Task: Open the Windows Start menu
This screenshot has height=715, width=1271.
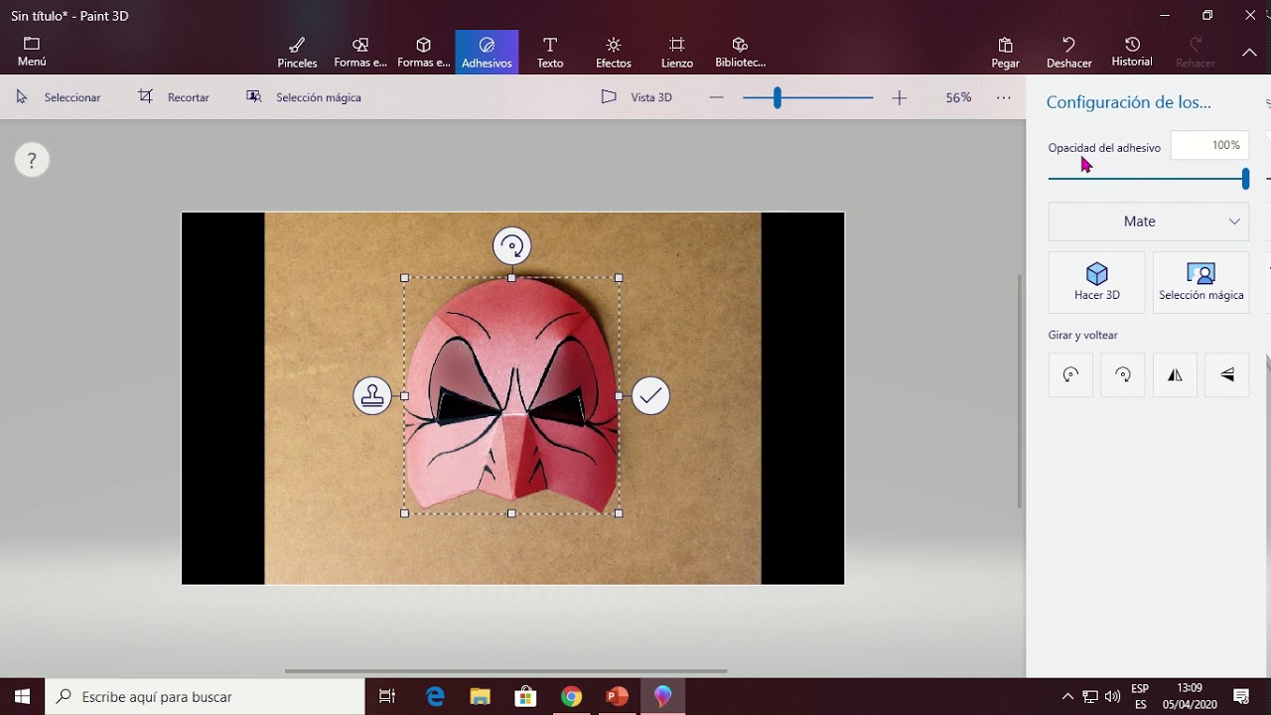Action: [x=23, y=696]
